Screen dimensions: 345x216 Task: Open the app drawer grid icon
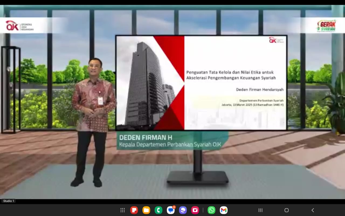click(123, 210)
